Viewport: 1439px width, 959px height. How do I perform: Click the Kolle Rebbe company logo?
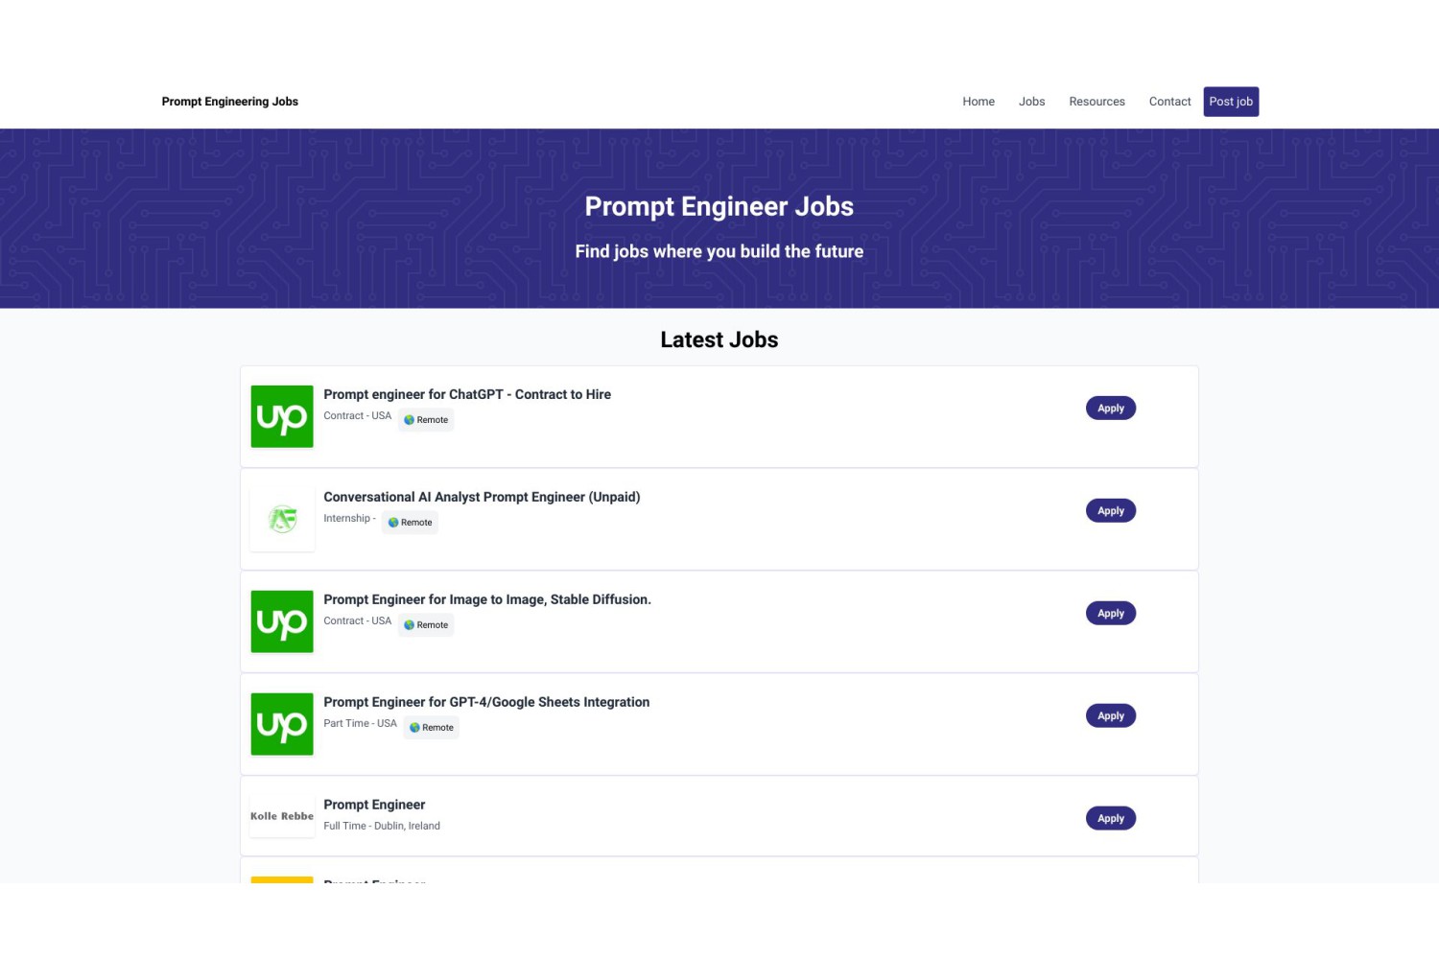[282, 816]
